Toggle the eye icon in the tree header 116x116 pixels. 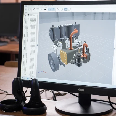(26, 14)
